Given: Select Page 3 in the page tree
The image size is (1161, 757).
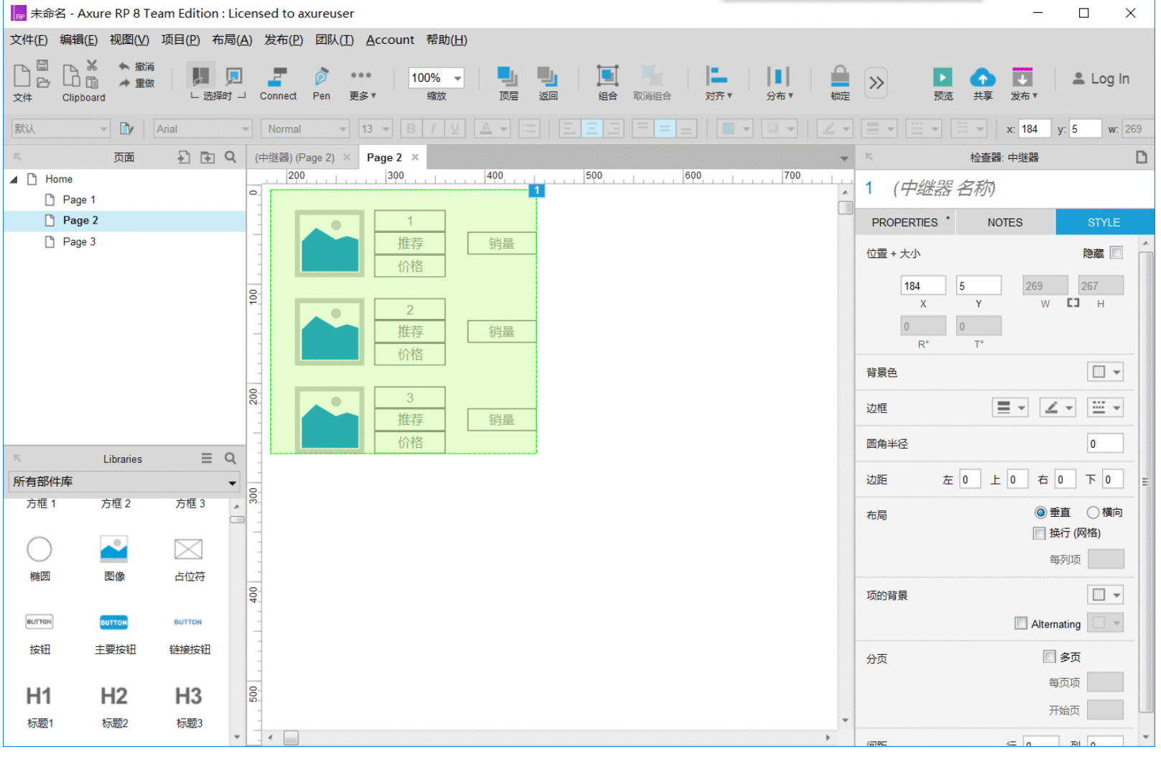Looking at the screenshot, I should coord(79,242).
